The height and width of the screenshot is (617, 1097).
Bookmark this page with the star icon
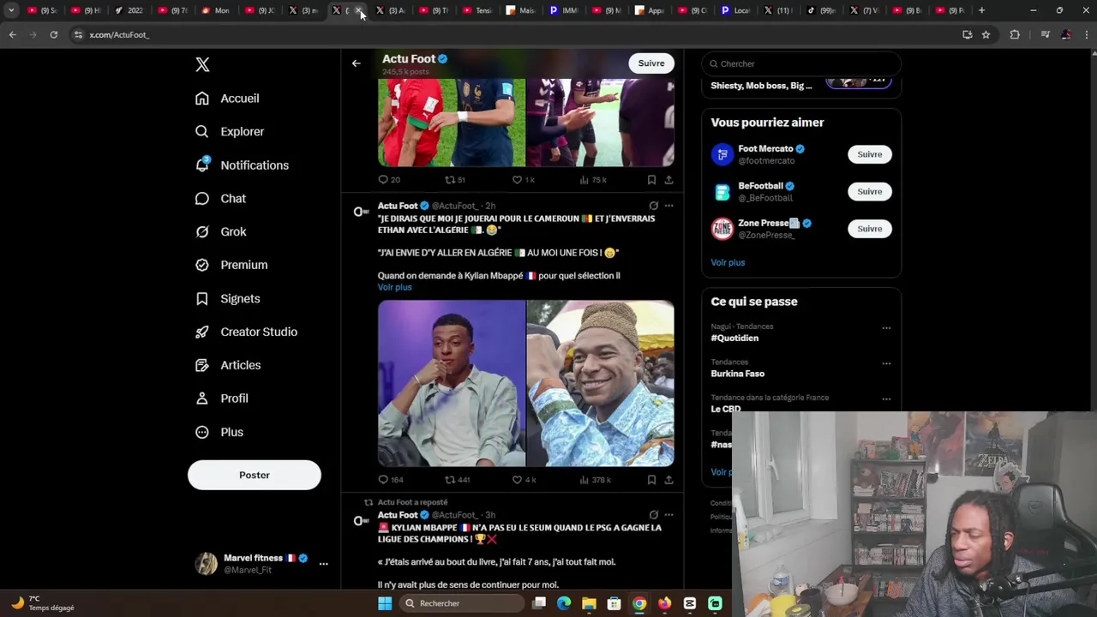(986, 34)
